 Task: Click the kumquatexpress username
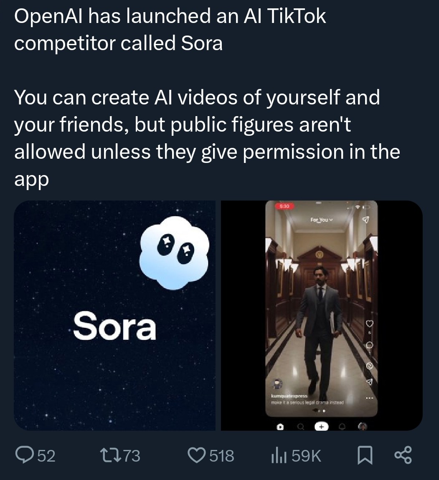click(x=289, y=396)
